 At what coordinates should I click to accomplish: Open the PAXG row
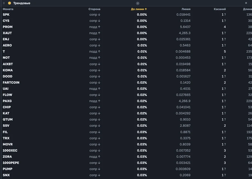(x=126, y=101)
